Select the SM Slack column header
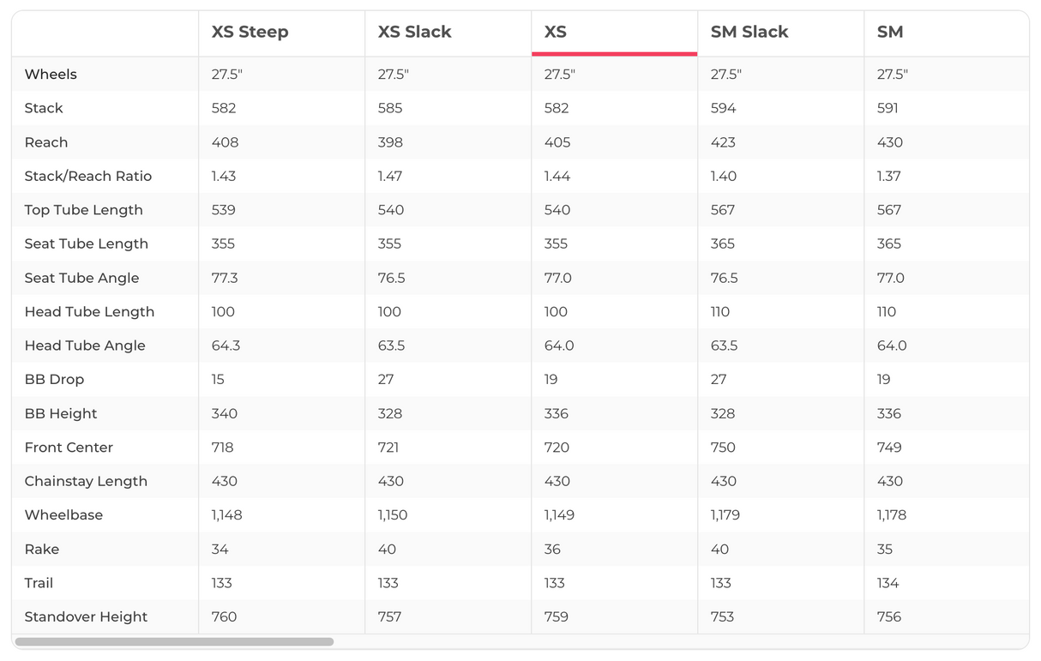 click(749, 33)
